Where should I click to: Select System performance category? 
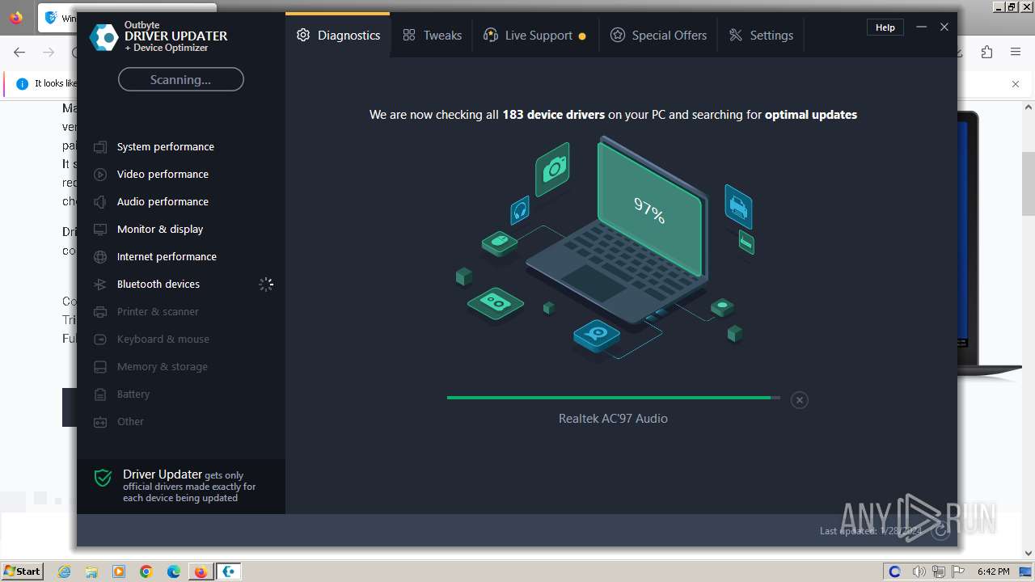point(165,147)
